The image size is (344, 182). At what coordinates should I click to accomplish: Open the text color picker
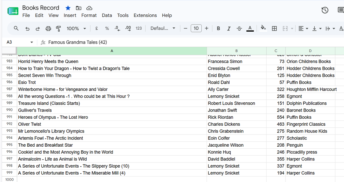250,28
